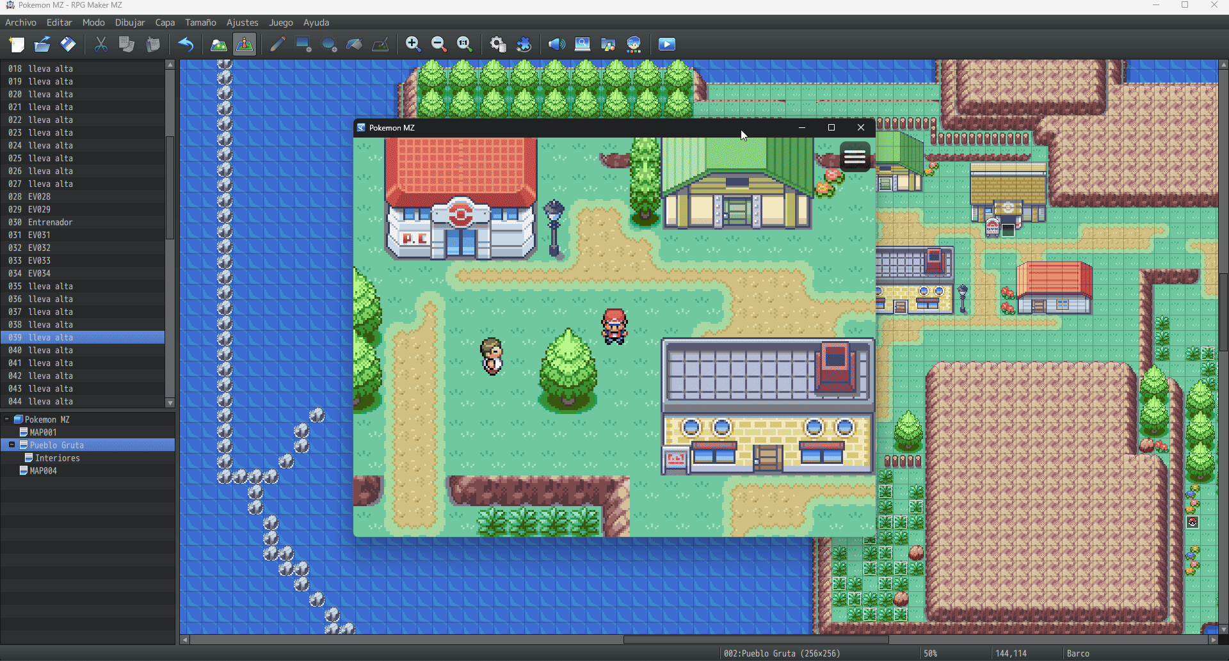Collapse the Pokemon MZ project tree

click(7, 420)
